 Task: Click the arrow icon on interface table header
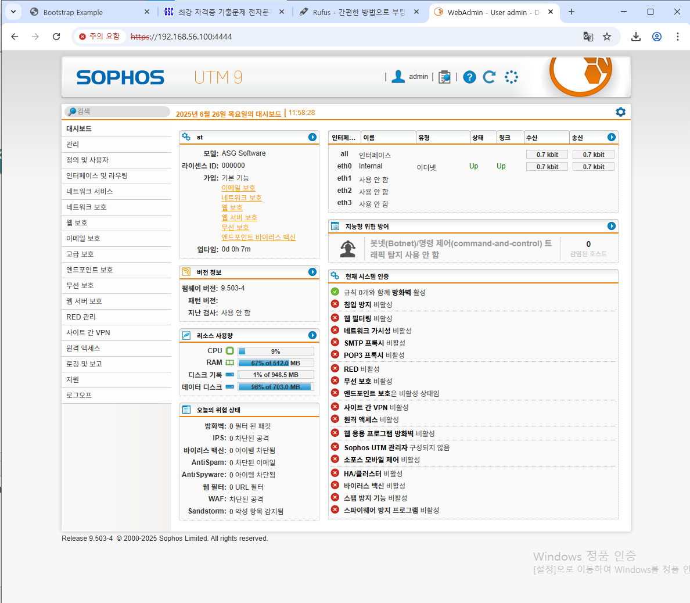coord(612,137)
